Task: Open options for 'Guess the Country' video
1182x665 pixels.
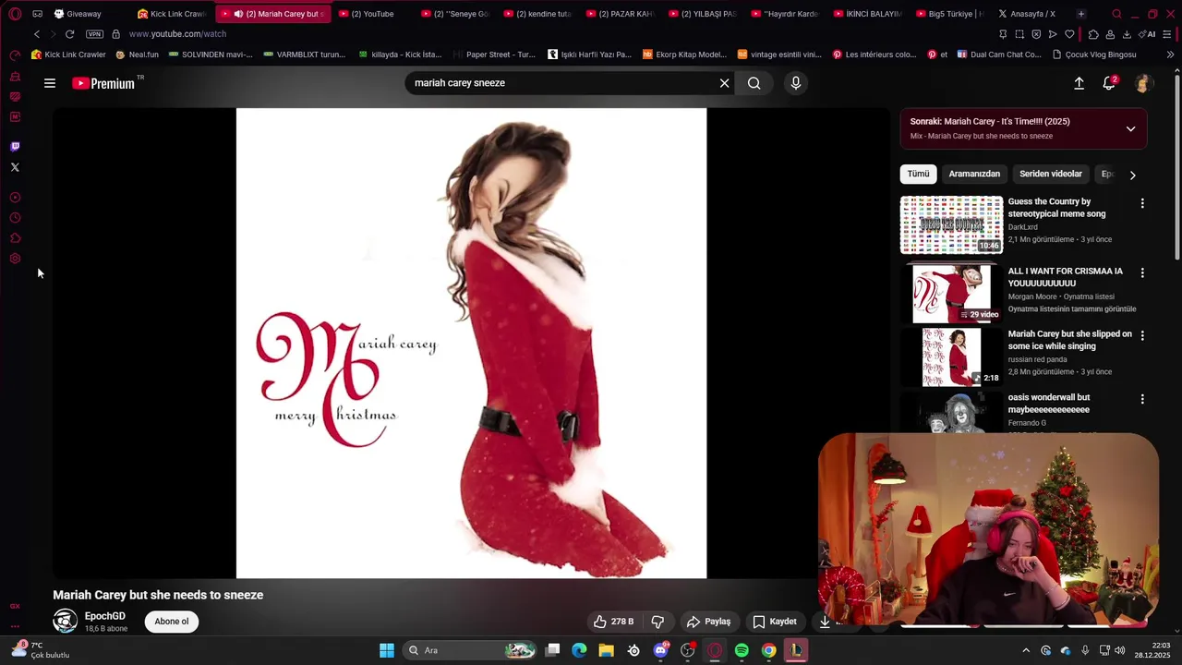Action: (1142, 203)
